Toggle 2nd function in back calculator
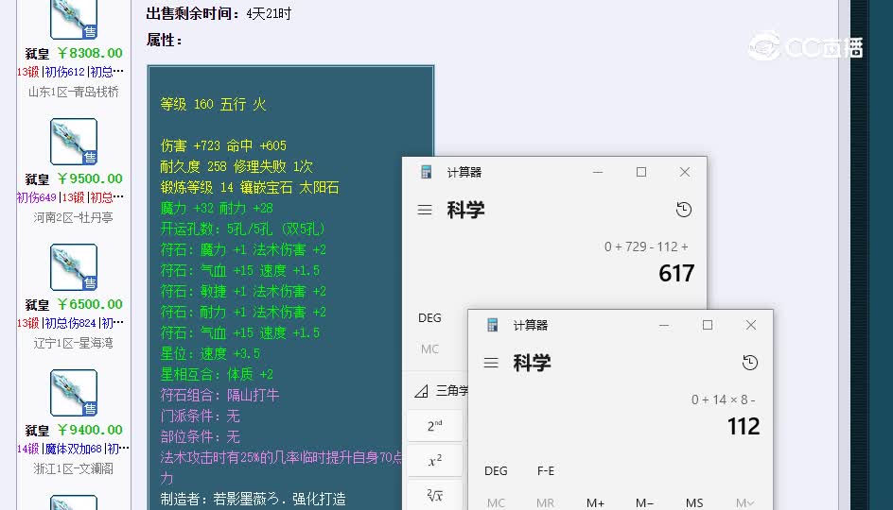 click(x=434, y=425)
